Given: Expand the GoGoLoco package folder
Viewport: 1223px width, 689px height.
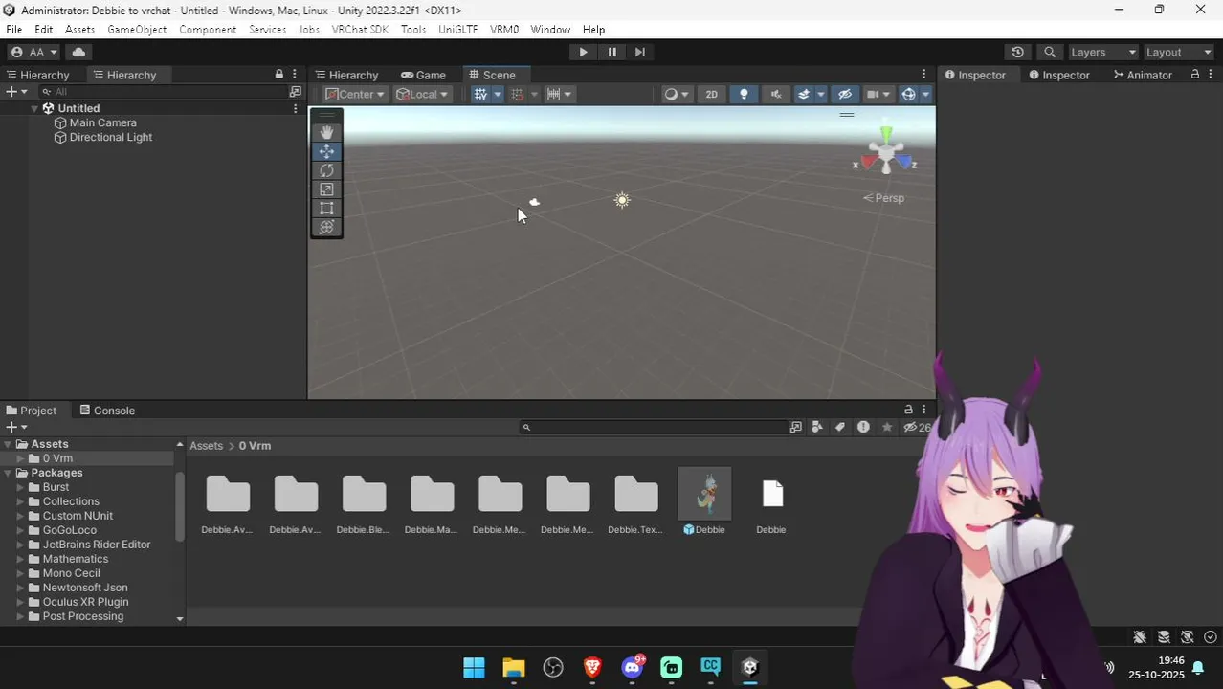Looking at the screenshot, I should click(20, 530).
